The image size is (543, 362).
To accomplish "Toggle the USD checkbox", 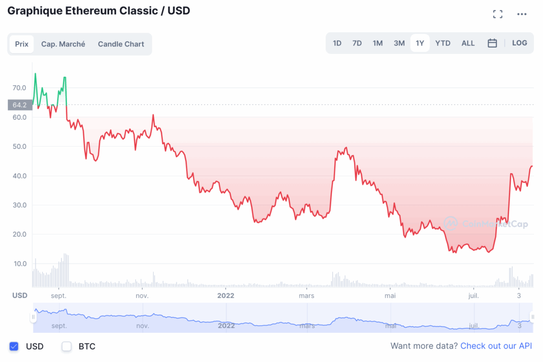I will click(x=14, y=347).
